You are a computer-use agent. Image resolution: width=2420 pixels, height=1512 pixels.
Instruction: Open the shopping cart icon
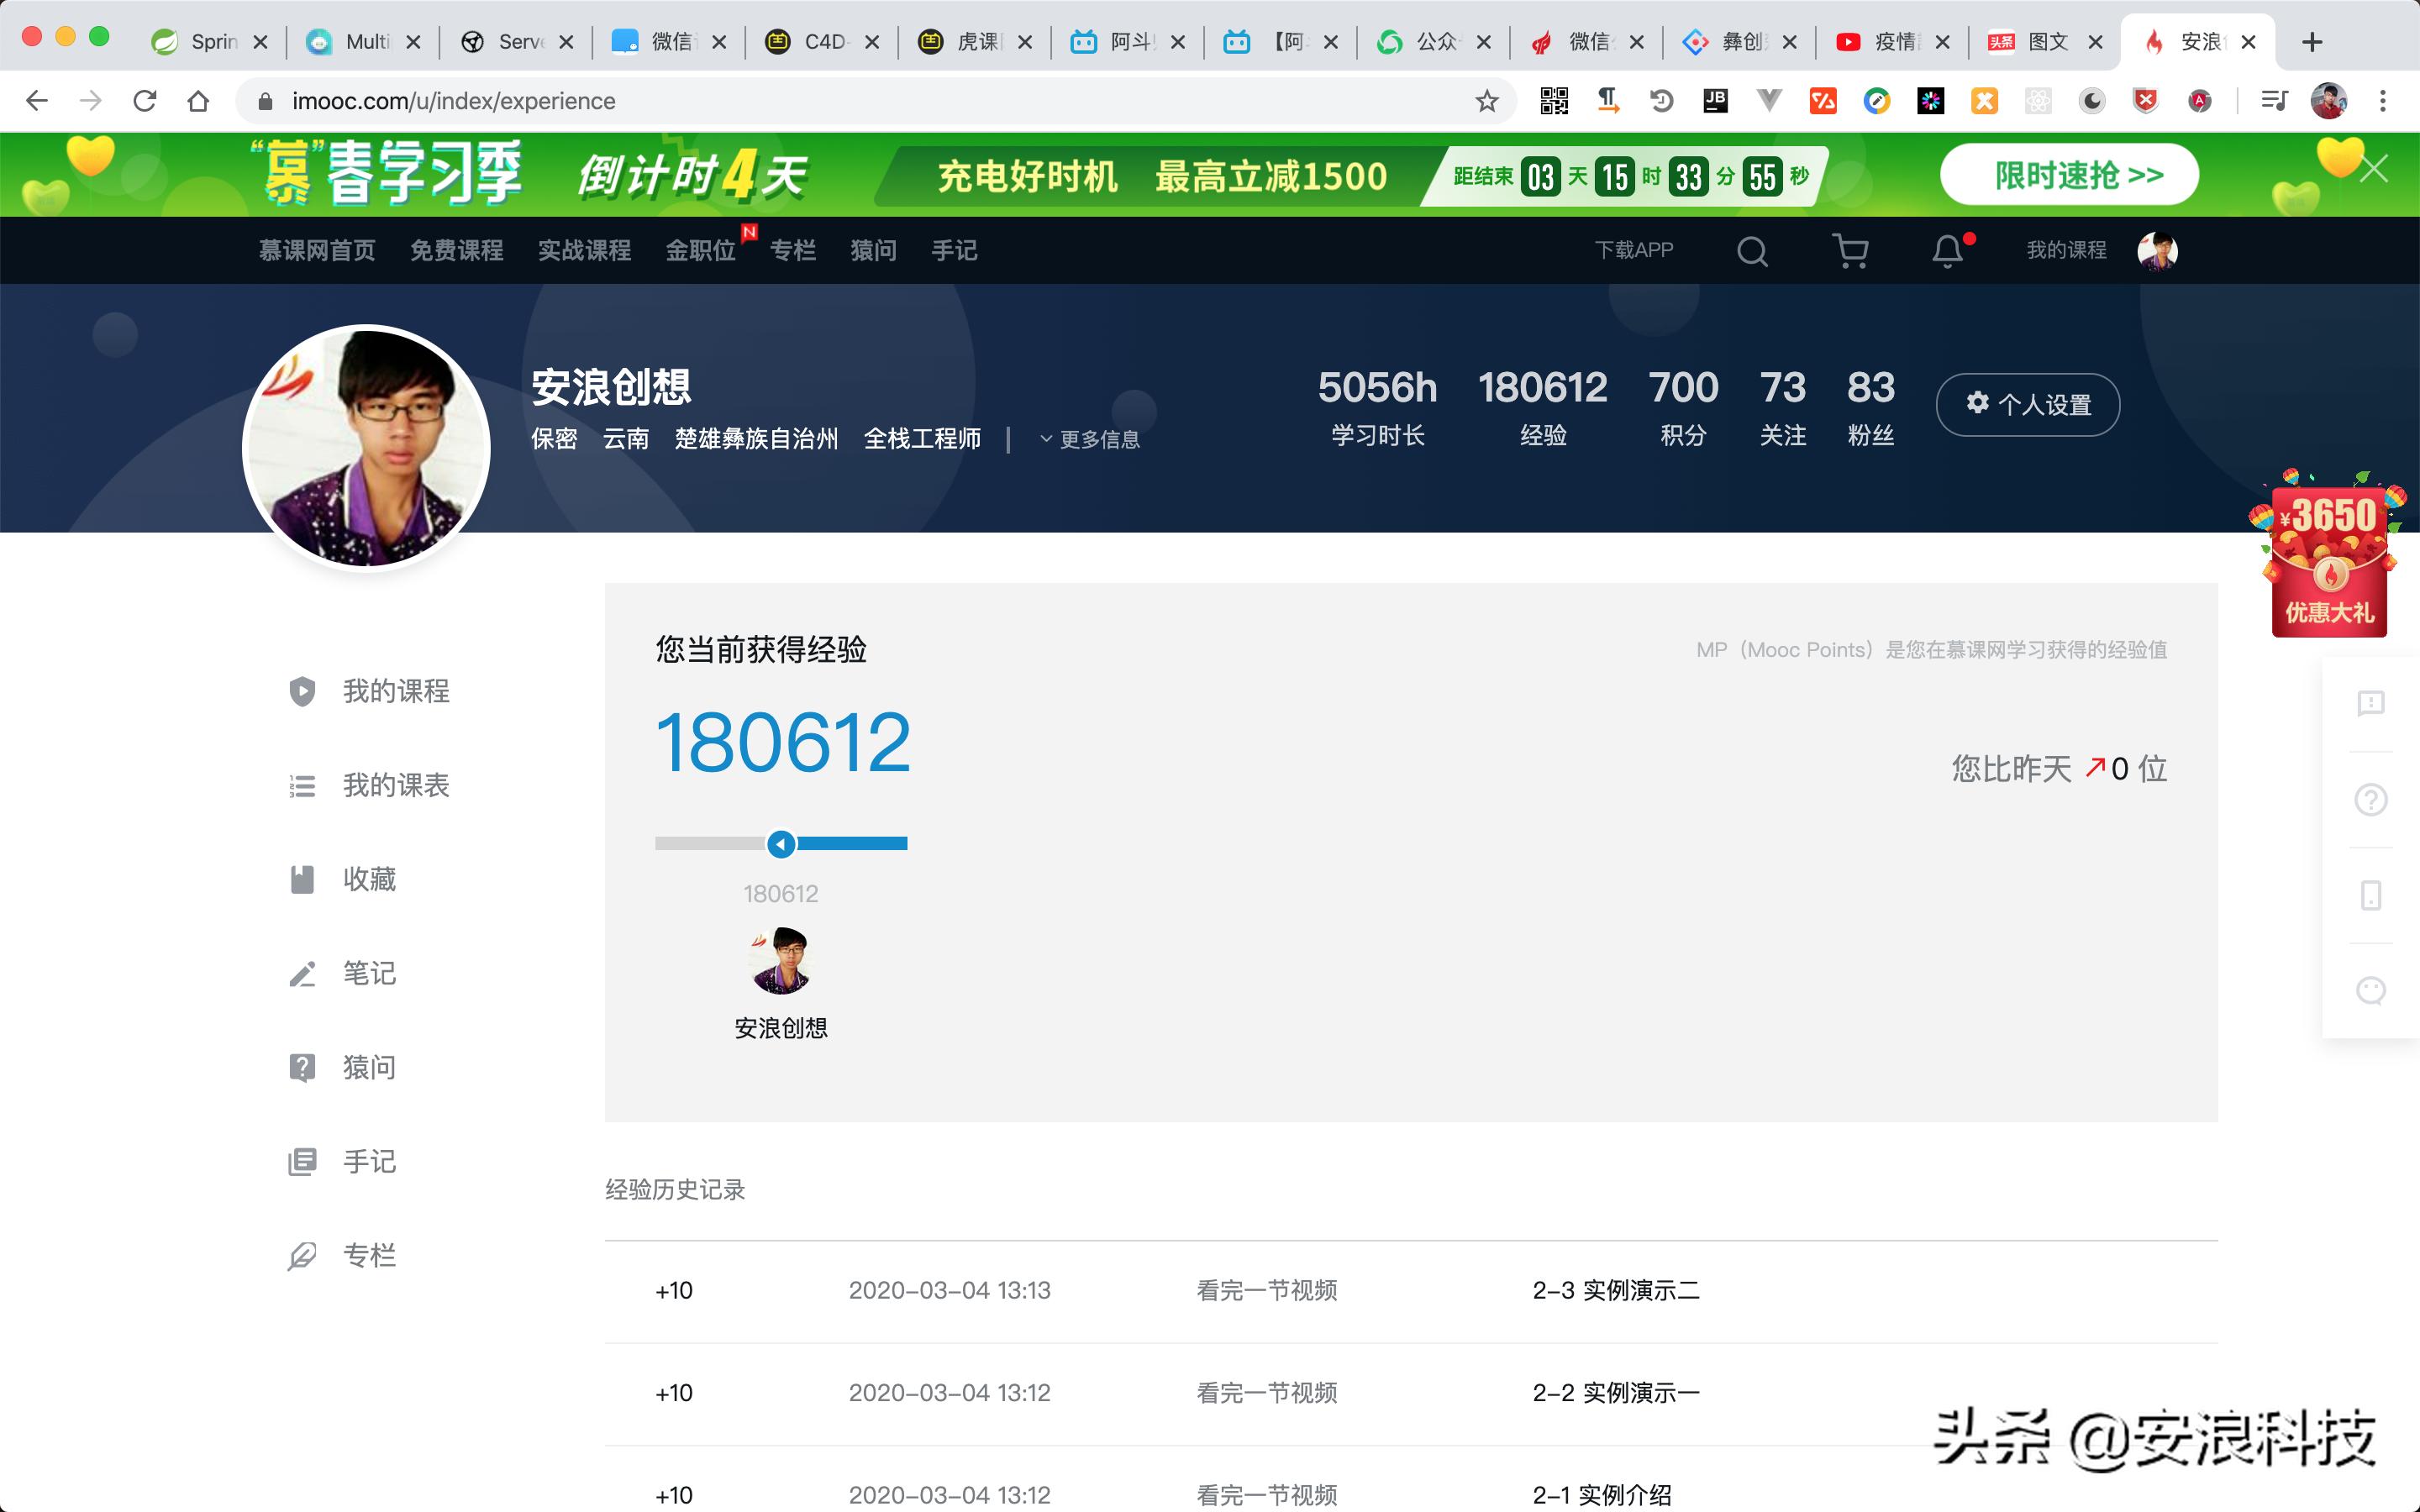point(1851,251)
